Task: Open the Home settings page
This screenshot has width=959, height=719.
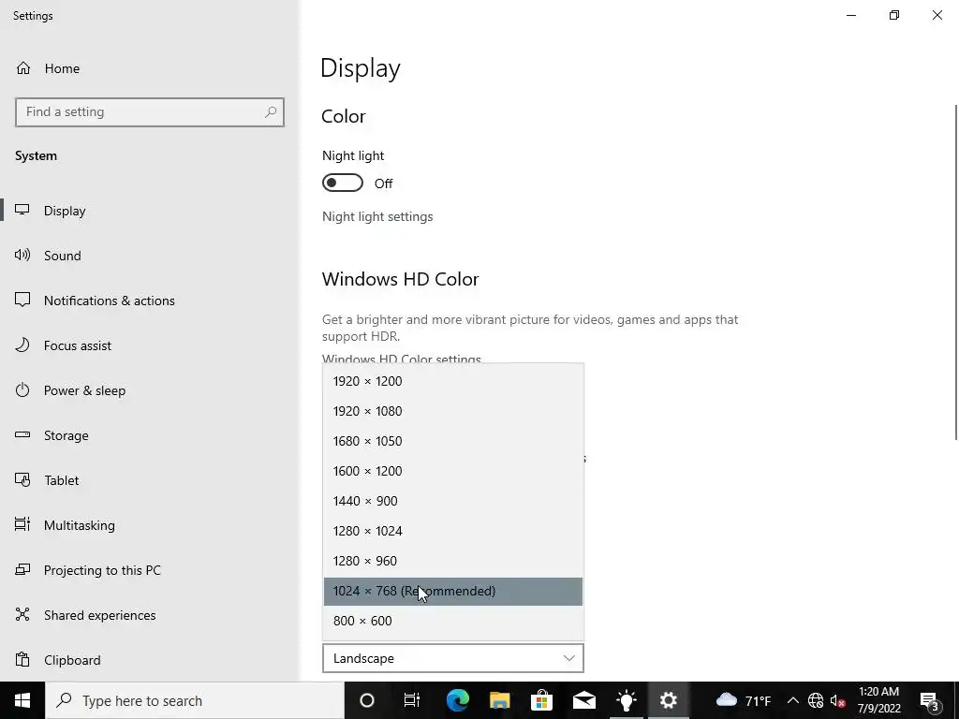Action: click(x=48, y=68)
